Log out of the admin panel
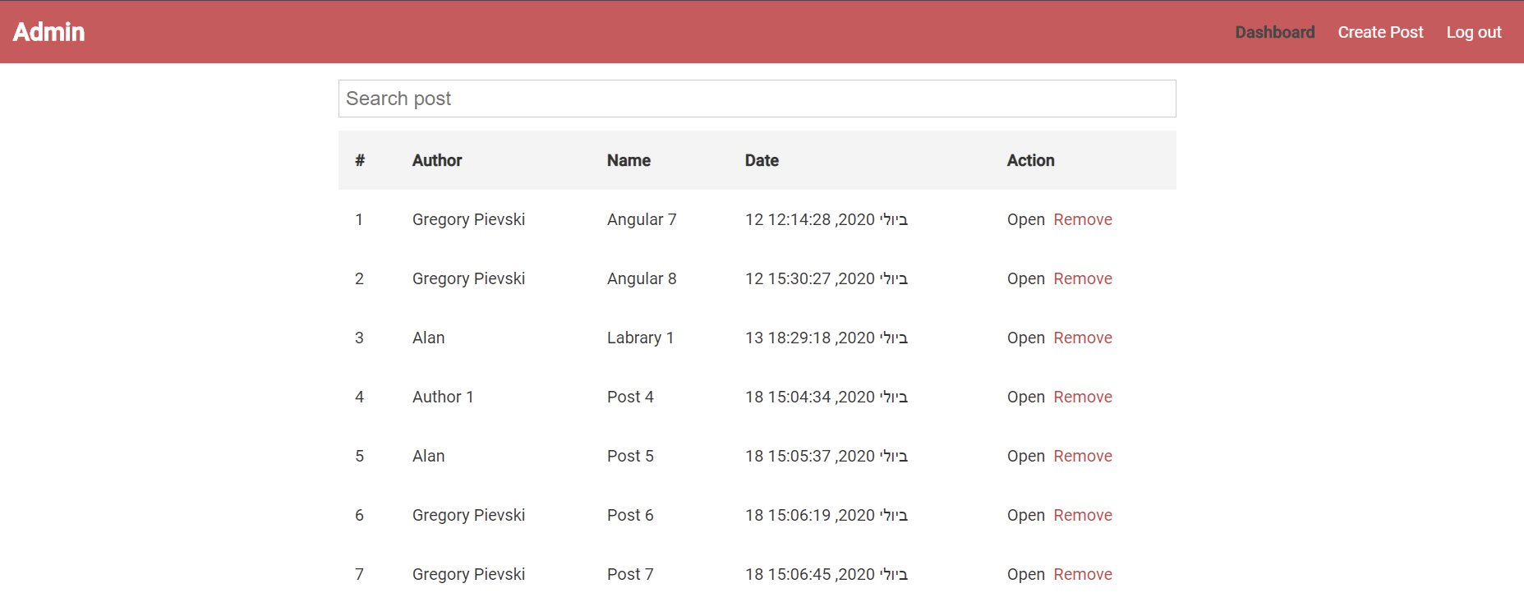 pyautogui.click(x=1473, y=32)
